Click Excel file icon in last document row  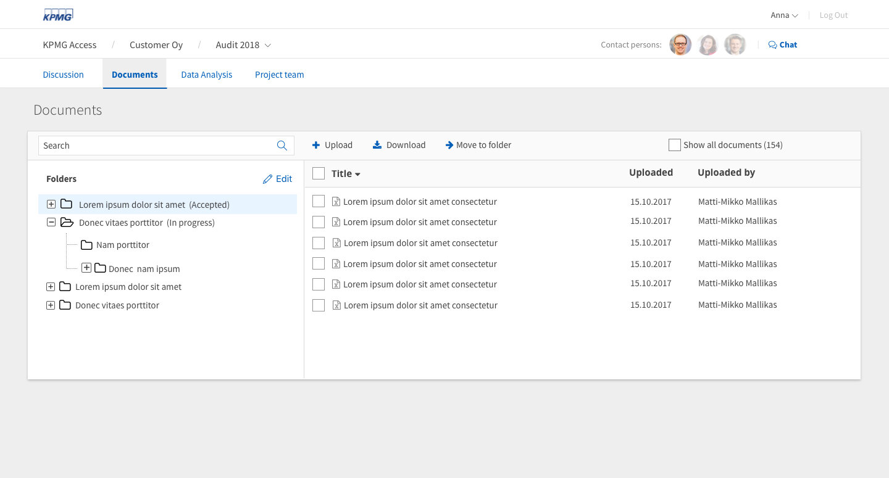click(336, 305)
